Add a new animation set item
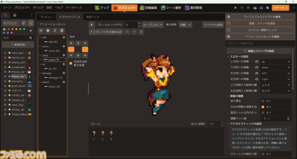This screenshot has height=159, width=297. [41, 30]
